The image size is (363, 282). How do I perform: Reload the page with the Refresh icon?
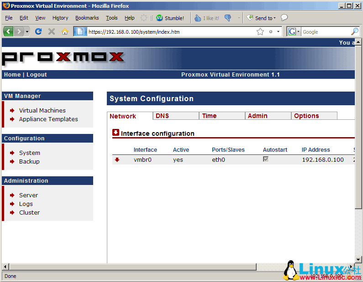pos(38,31)
